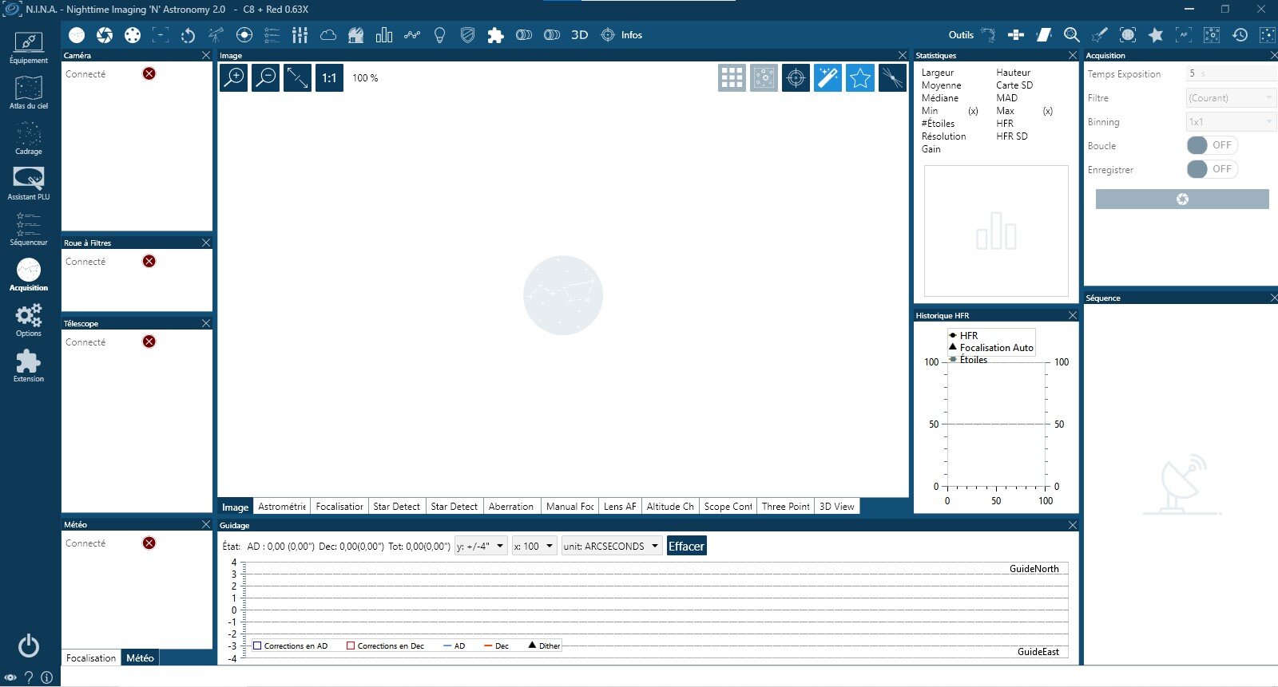
Task: Click the power icon in the sidebar
Action: (x=29, y=646)
